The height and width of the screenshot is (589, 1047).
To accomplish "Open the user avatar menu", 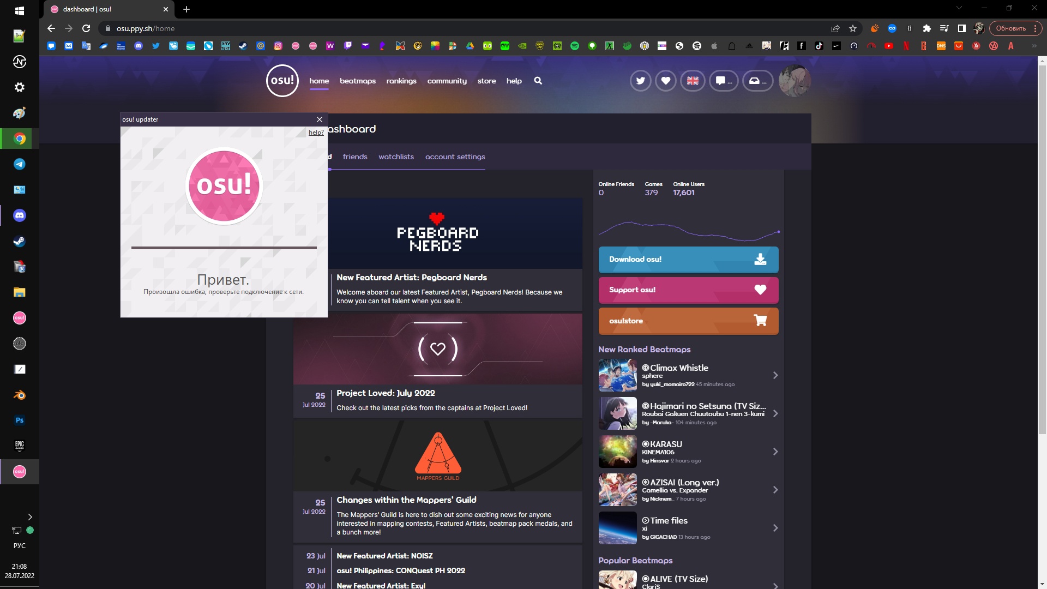I will coord(795,81).
